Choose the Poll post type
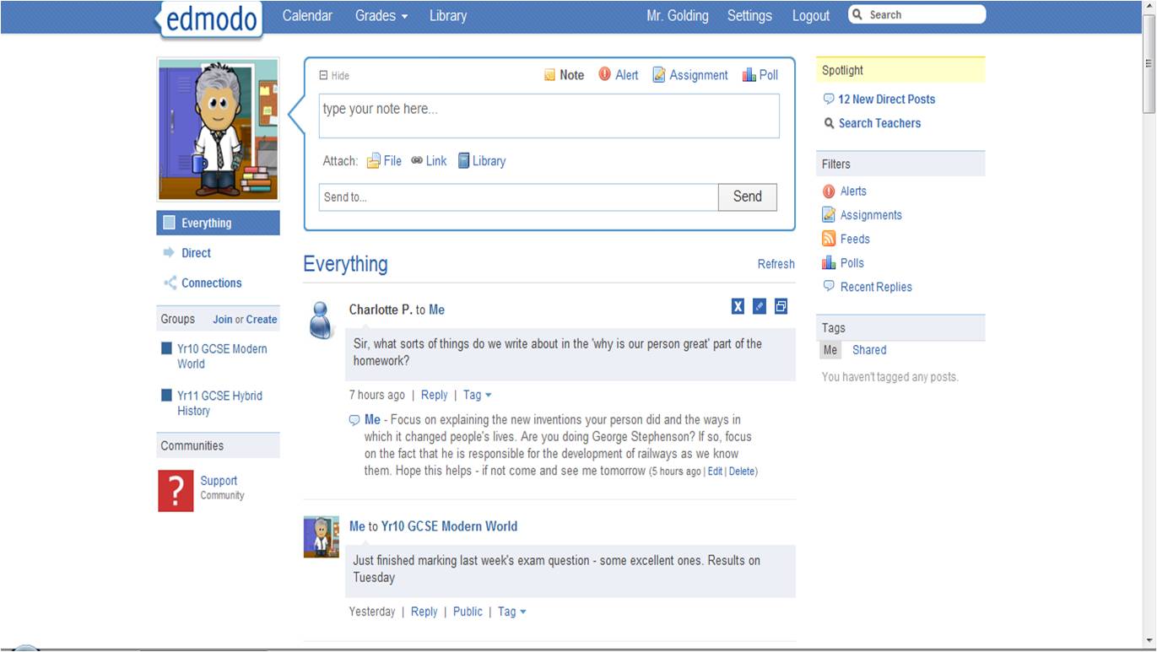1157x652 pixels. 760,74
